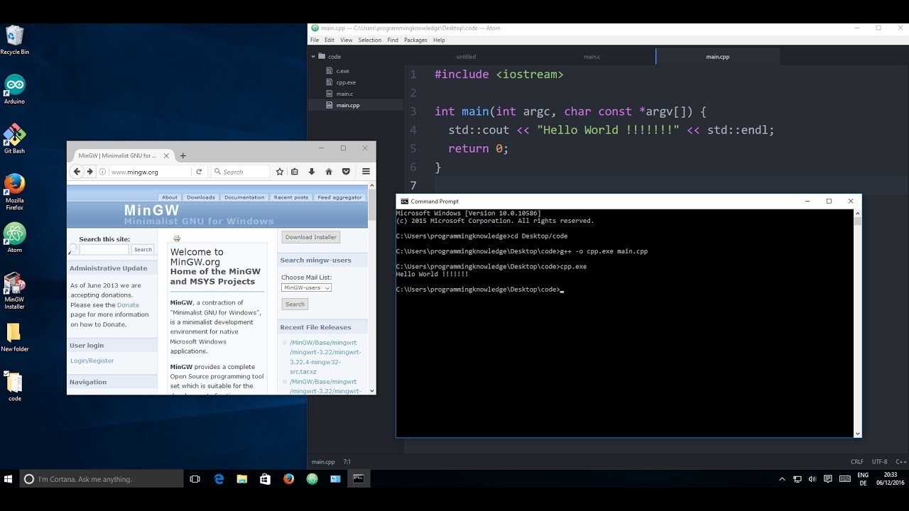The width and height of the screenshot is (909, 511).
Task: Open Recycle Bin desktop icon
Action: (x=14, y=40)
